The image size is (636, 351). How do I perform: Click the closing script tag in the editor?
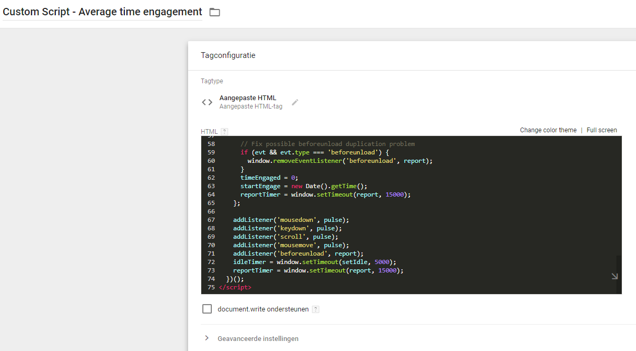tap(235, 287)
